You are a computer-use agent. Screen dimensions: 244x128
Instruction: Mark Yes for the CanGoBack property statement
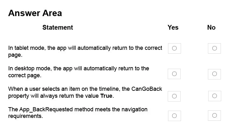pyautogui.click(x=174, y=96)
